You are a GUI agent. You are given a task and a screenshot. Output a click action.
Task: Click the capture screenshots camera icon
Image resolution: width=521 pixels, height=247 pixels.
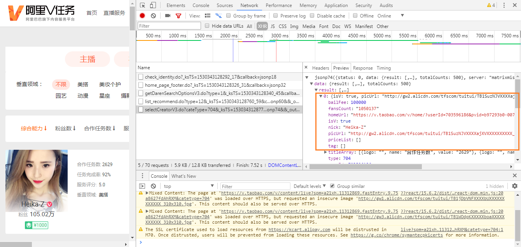168,16
